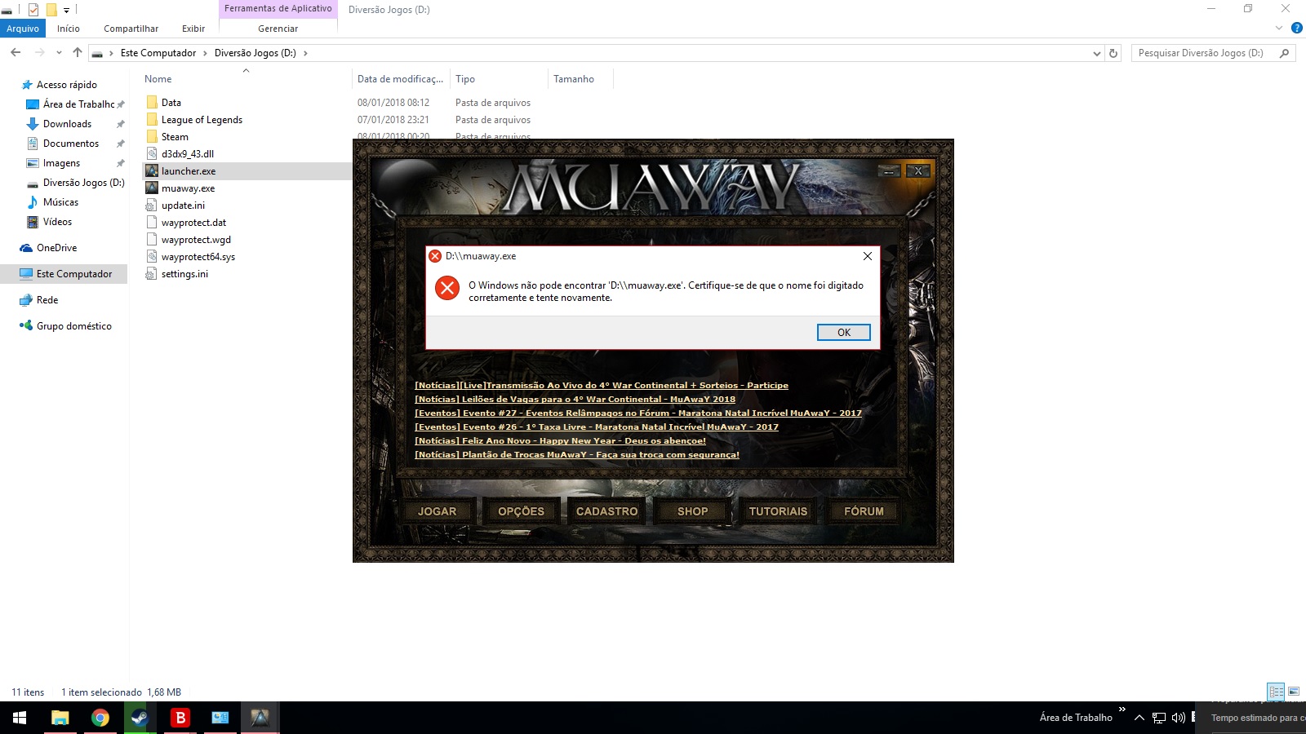Show hidden system tray icons
Image resolution: width=1306 pixels, height=734 pixels.
(1139, 718)
